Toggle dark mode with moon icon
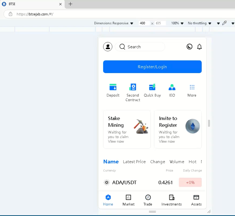The height and width of the screenshot is (216, 235). [x=189, y=47]
